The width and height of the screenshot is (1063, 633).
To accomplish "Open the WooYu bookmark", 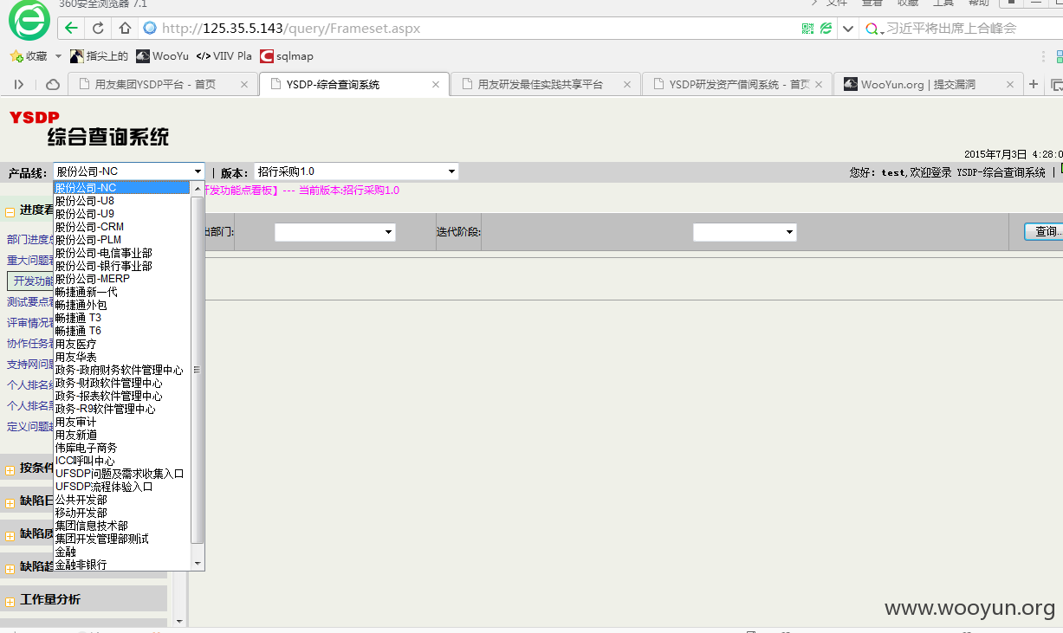I will click(163, 56).
